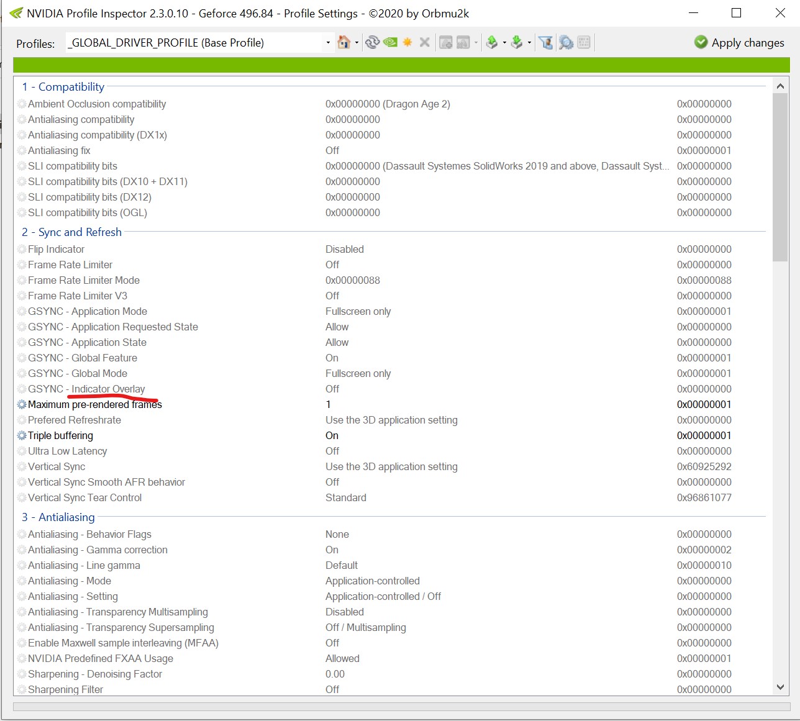The image size is (800, 721).
Task: Expand the home icon modified profiles arrow
Action: coord(357,43)
